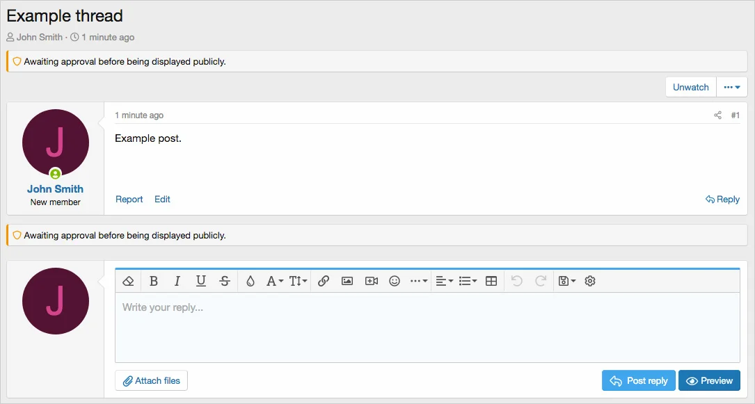Open the Drafts save menu
This screenshot has height=404, width=755.
(566, 281)
